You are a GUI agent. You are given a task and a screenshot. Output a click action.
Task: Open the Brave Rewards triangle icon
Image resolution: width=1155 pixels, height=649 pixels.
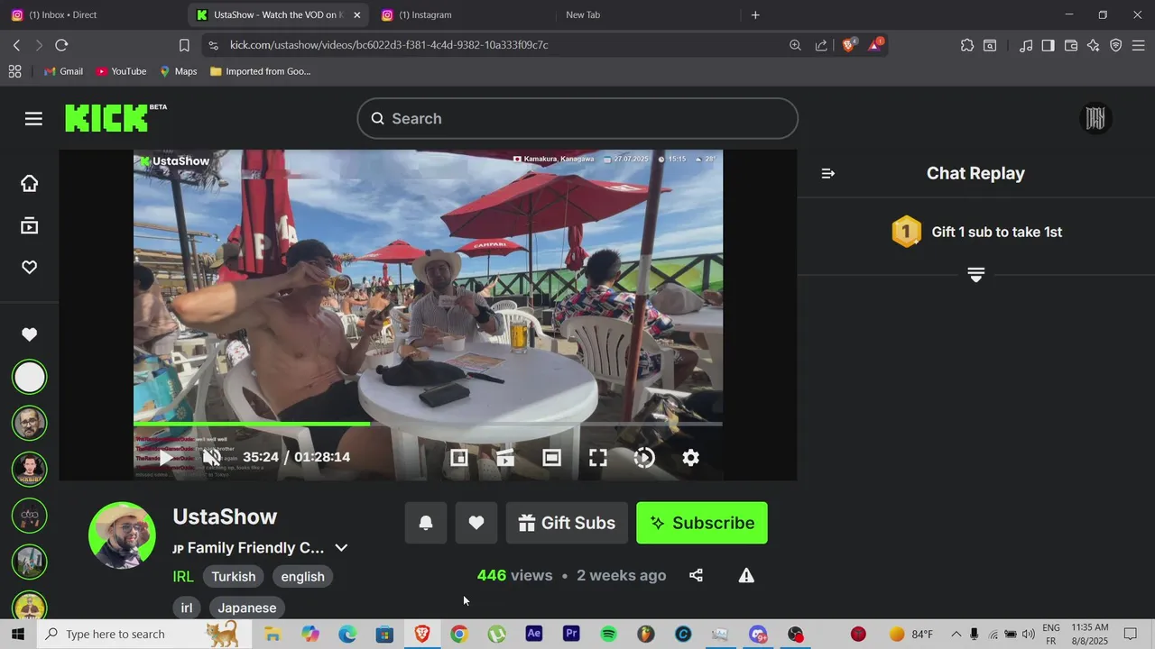(x=875, y=45)
